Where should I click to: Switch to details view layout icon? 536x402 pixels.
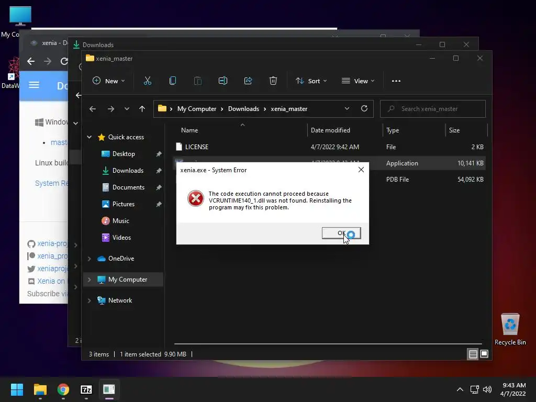click(473, 354)
